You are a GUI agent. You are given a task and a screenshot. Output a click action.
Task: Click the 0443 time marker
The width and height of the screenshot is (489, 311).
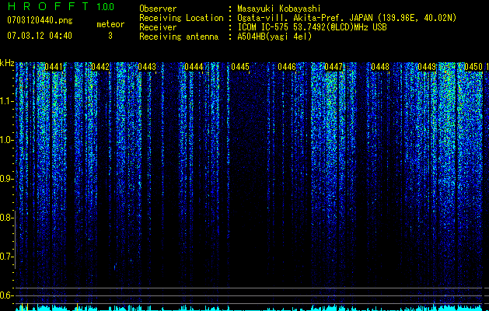coord(147,67)
